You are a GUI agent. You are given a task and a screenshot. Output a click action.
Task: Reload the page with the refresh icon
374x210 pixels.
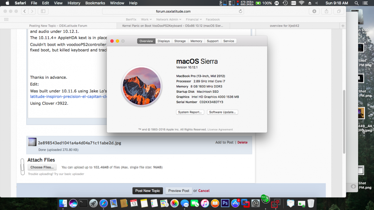240,11
